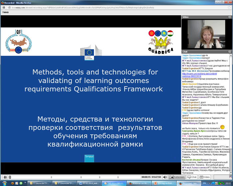The width and height of the screenshot is (233, 186).
Task: Click the presenter's webcam video feed
Action: coord(206,34)
